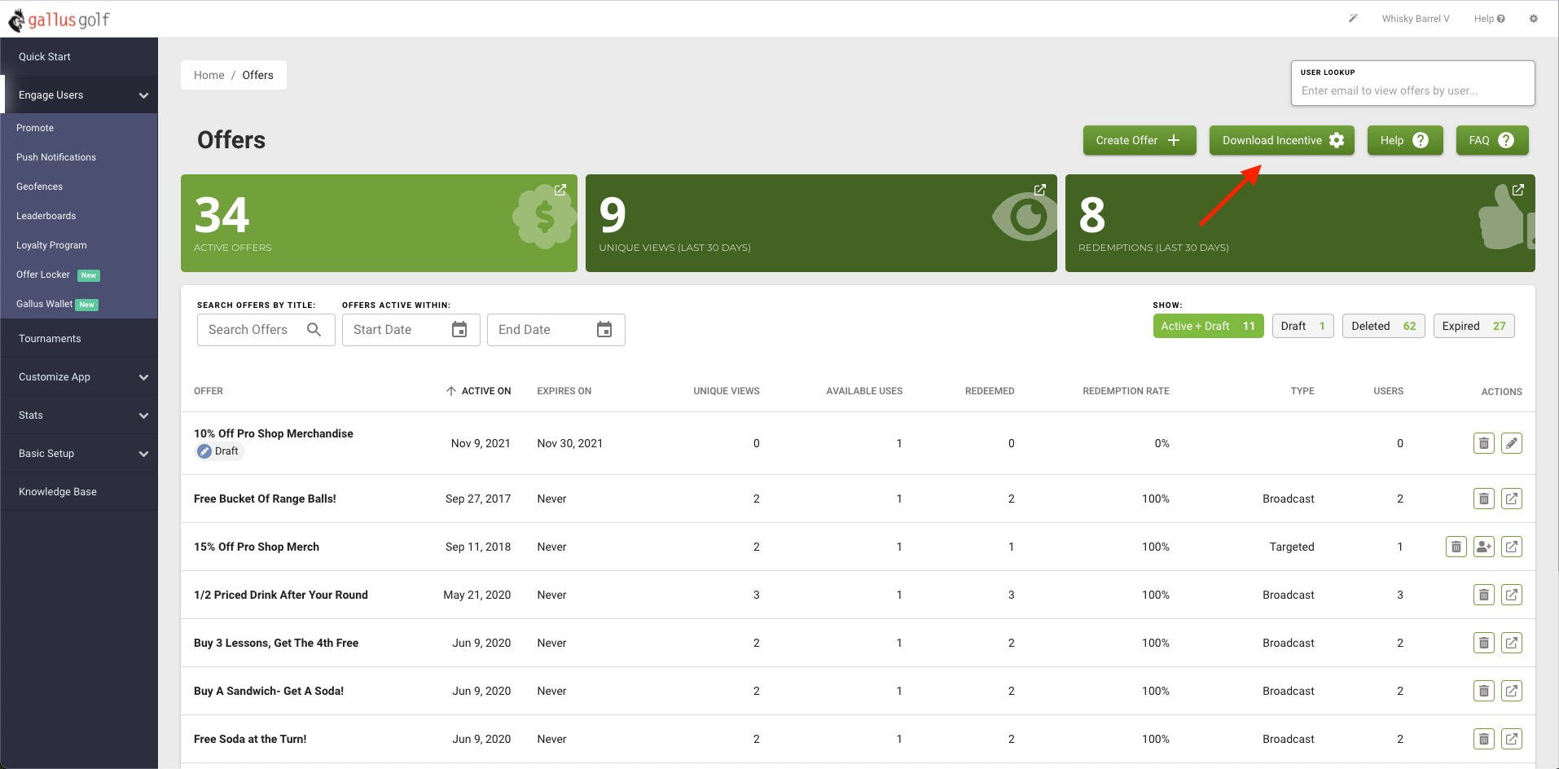This screenshot has height=769, width=1559.
Task: Open 1/2 Priced Drink After Your Round details
Action: (x=1512, y=595)
